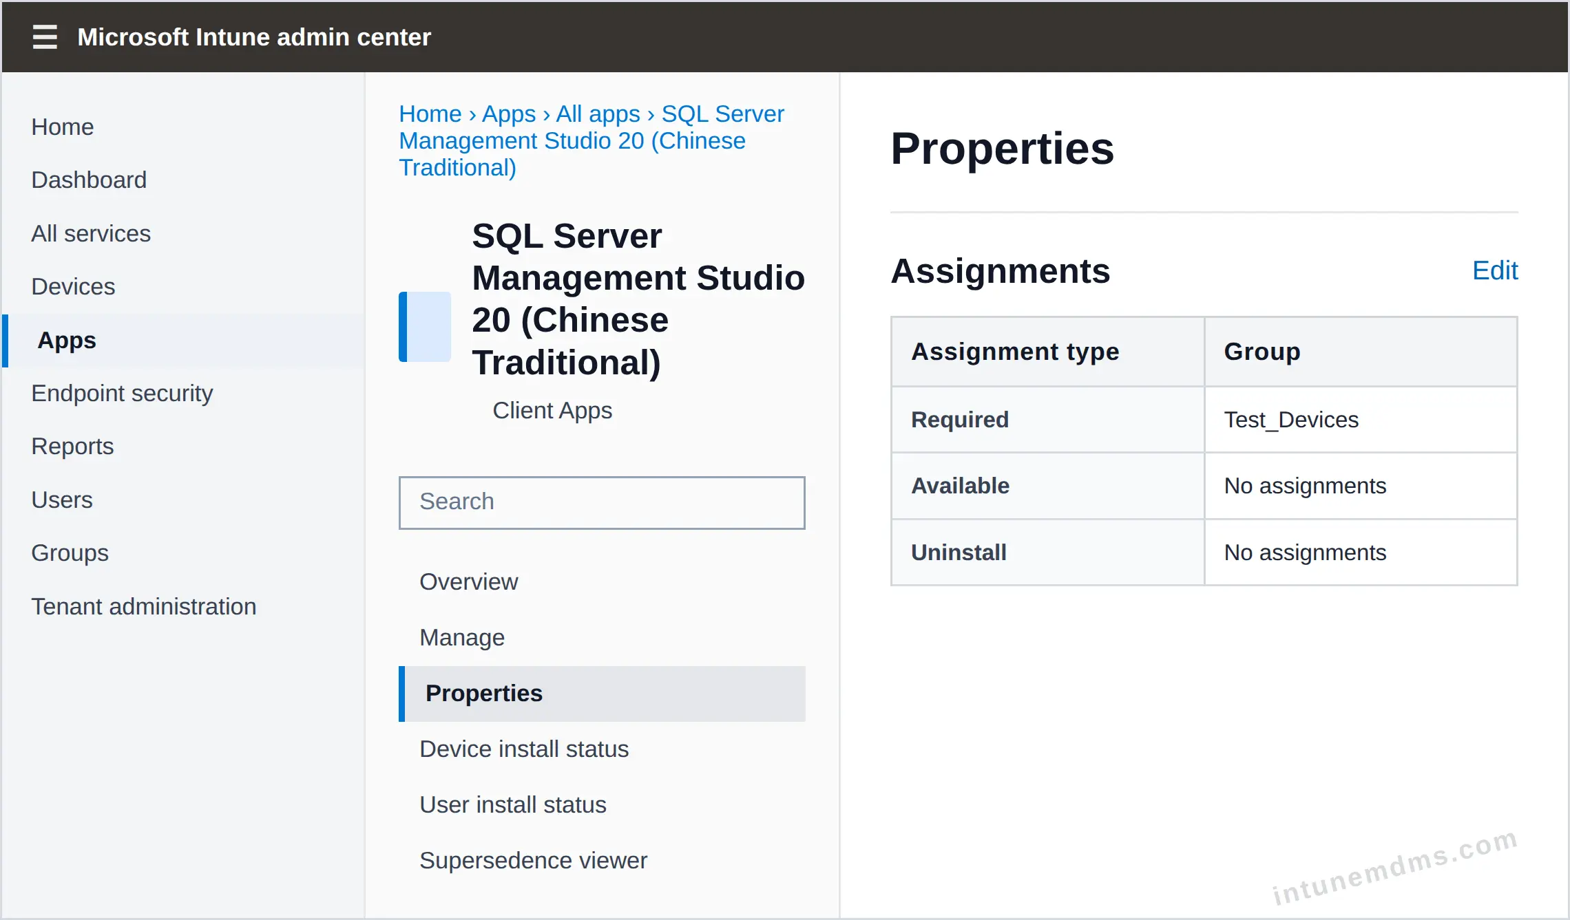Click the SQL Server Management Studio app title
This screenshot has height=920, width=1570.
[x=638, y=299]
